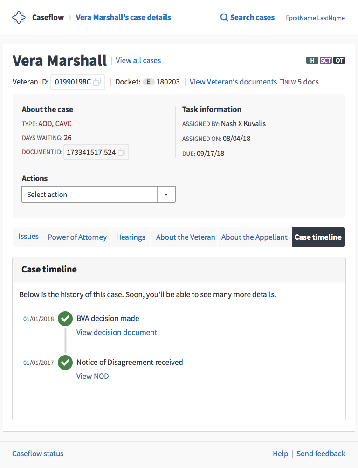Screen dimensions: 358x468
Task: Click the View NOD link
Action: click(x=92, y=377)
